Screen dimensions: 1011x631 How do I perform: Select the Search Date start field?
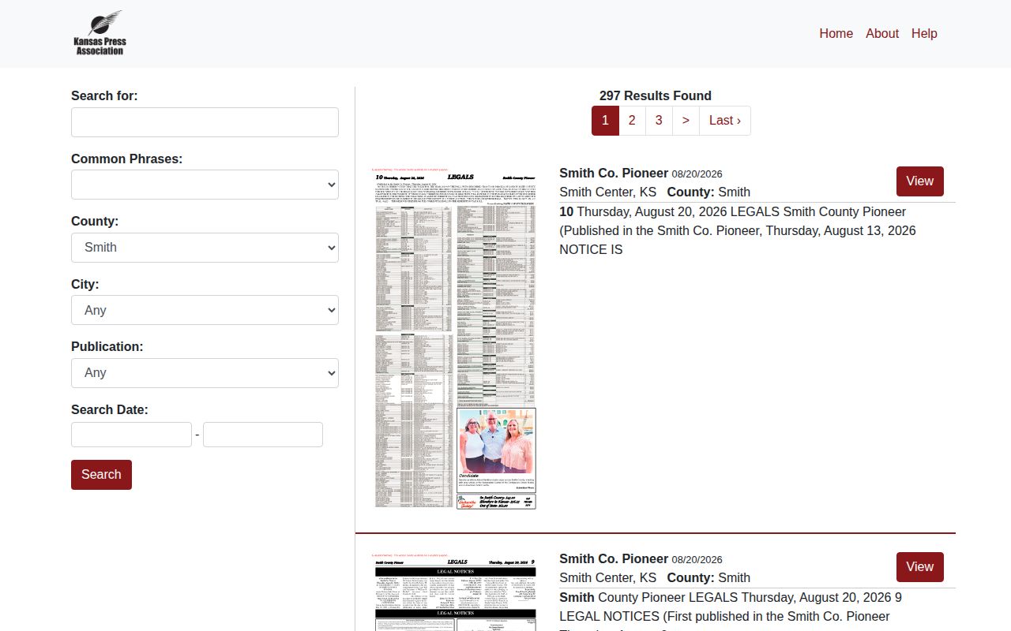pyautogui.click(x=131, y=435)
